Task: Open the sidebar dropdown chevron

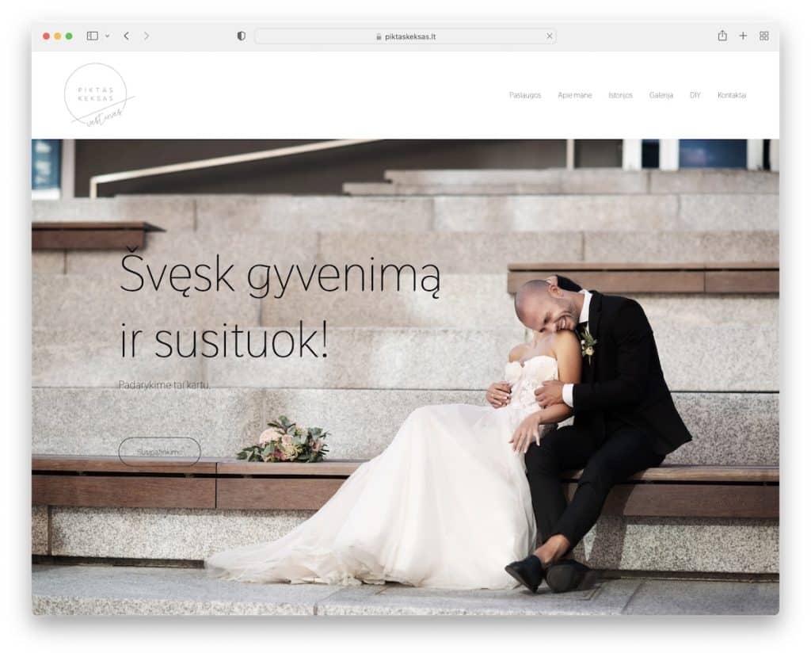Action: (x=107, y=36)
